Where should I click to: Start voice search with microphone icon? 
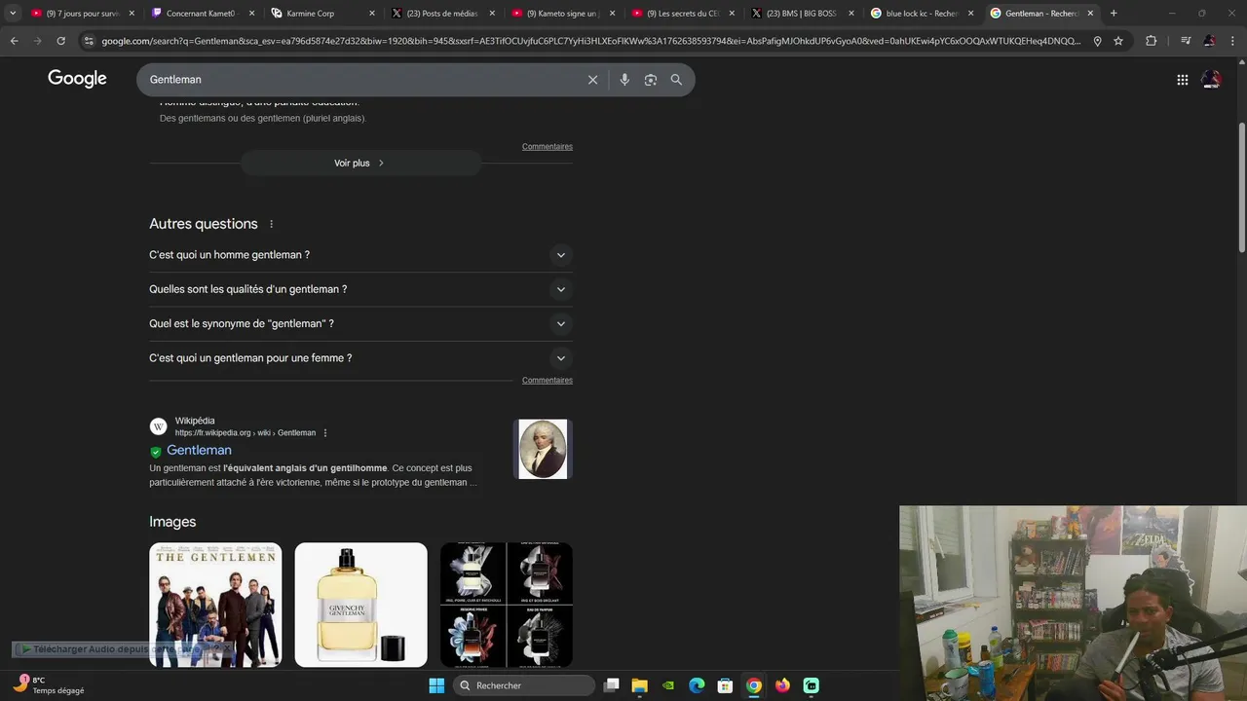tap(624, 80)
